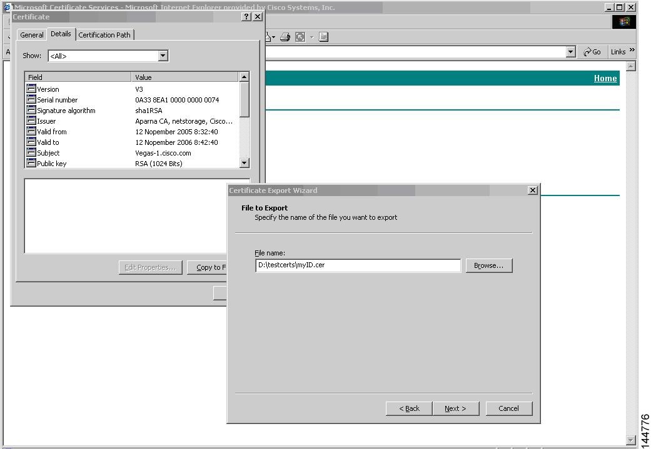Click the Issuer field icon
Viewport: 651px width, 449px height.
[x=31, y=121]
